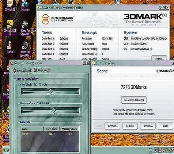
Task: Click the dark blue system tray icon
Action: (156, 151)
